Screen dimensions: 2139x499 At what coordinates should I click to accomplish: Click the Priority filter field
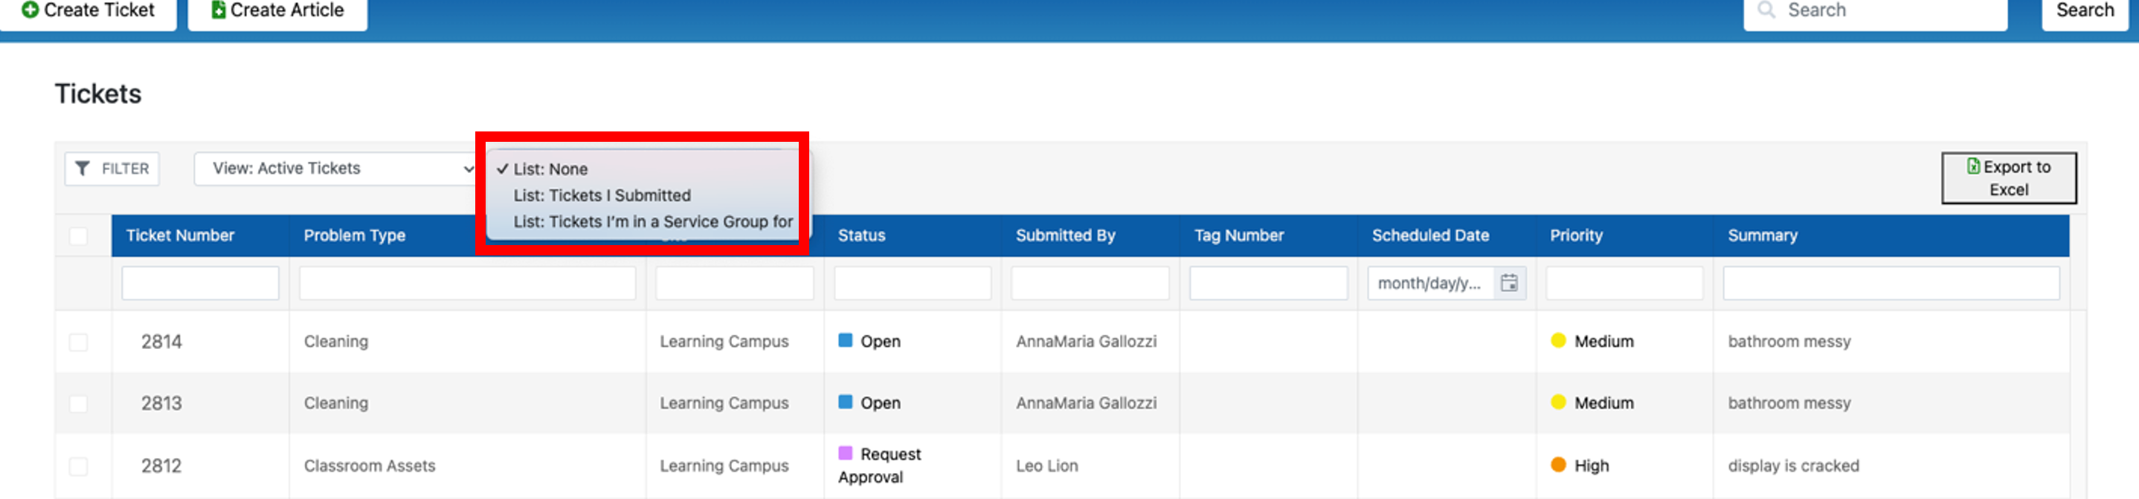1624,283
